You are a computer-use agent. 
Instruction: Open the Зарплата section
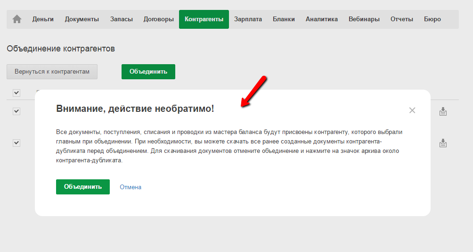(248, 19)
